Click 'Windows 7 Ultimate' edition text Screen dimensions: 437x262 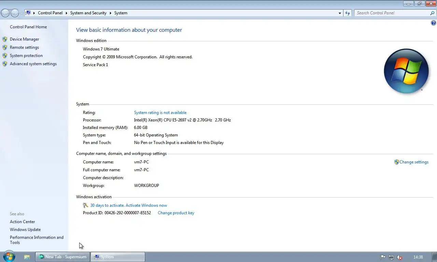(x=101, y=49)
